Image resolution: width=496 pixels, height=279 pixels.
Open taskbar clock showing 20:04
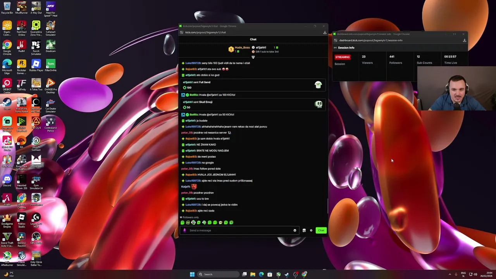(x=486, y=274)
